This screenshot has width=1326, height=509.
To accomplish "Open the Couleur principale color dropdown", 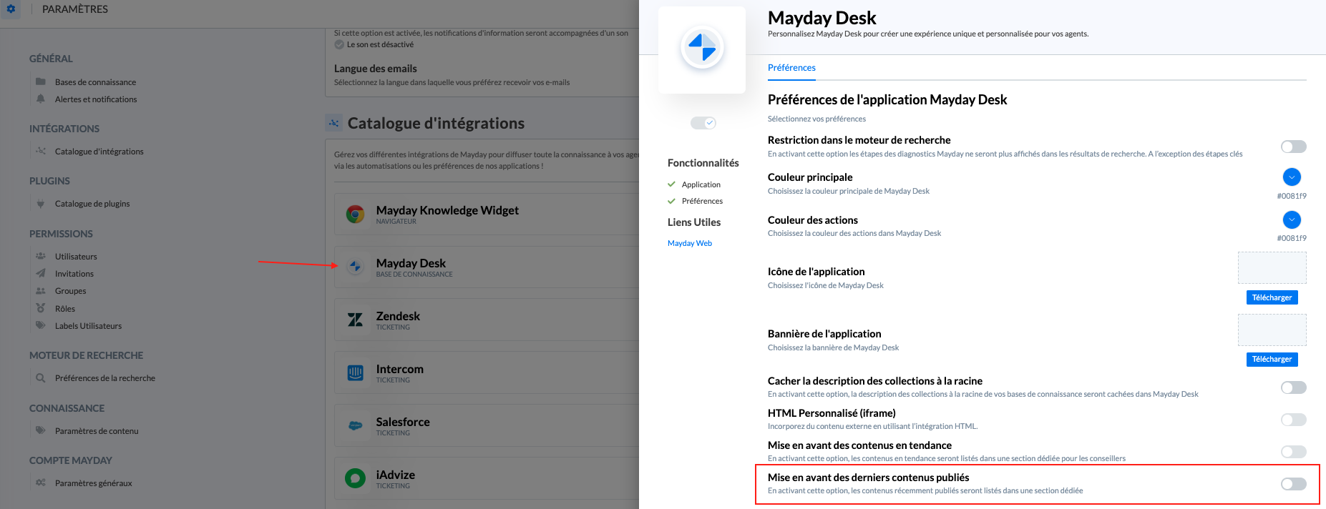I will click(1292, 177).
